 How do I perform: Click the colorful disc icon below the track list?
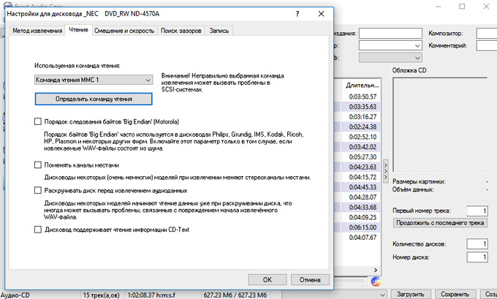(x=376, y=281)
